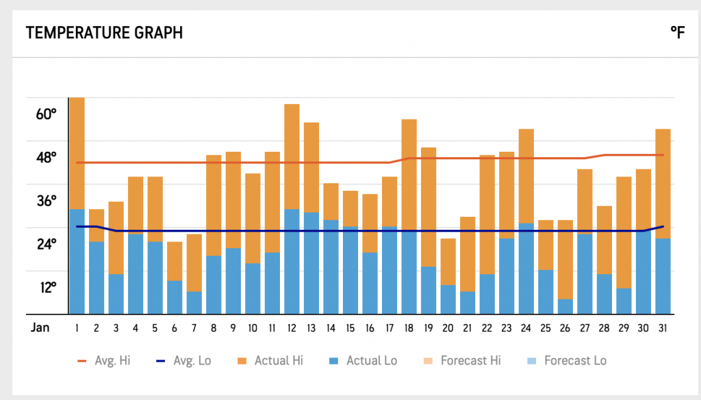Select the January 12 high temperature bar

pyautogui.click(x=292, y=157)
